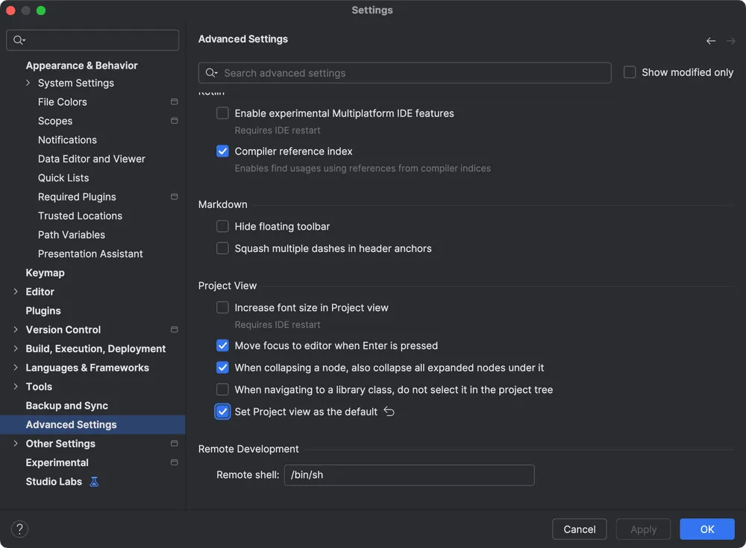Navigate back using the left arrow icon
746x548 pixels.
710,41
